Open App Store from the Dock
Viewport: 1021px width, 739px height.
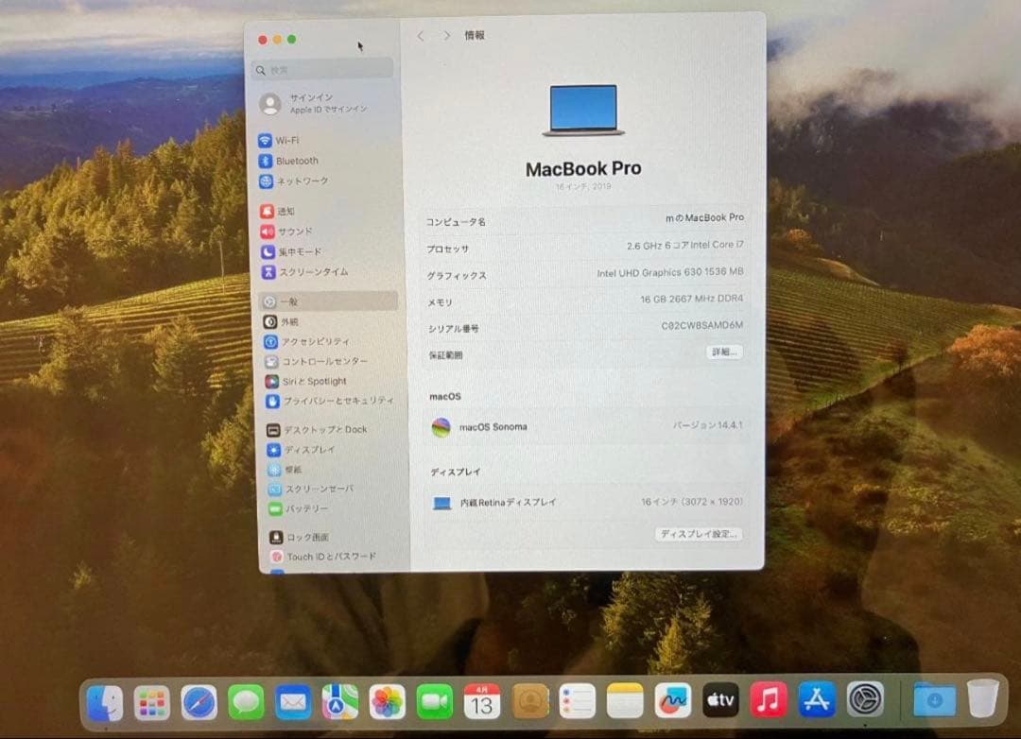tap(817, 700)
